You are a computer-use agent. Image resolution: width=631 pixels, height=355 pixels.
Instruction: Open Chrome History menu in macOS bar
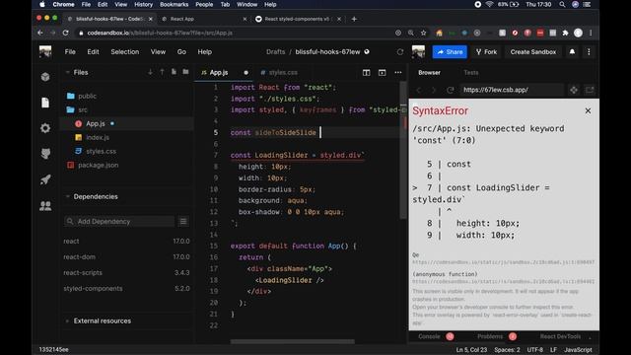click(x=143, y=4)
